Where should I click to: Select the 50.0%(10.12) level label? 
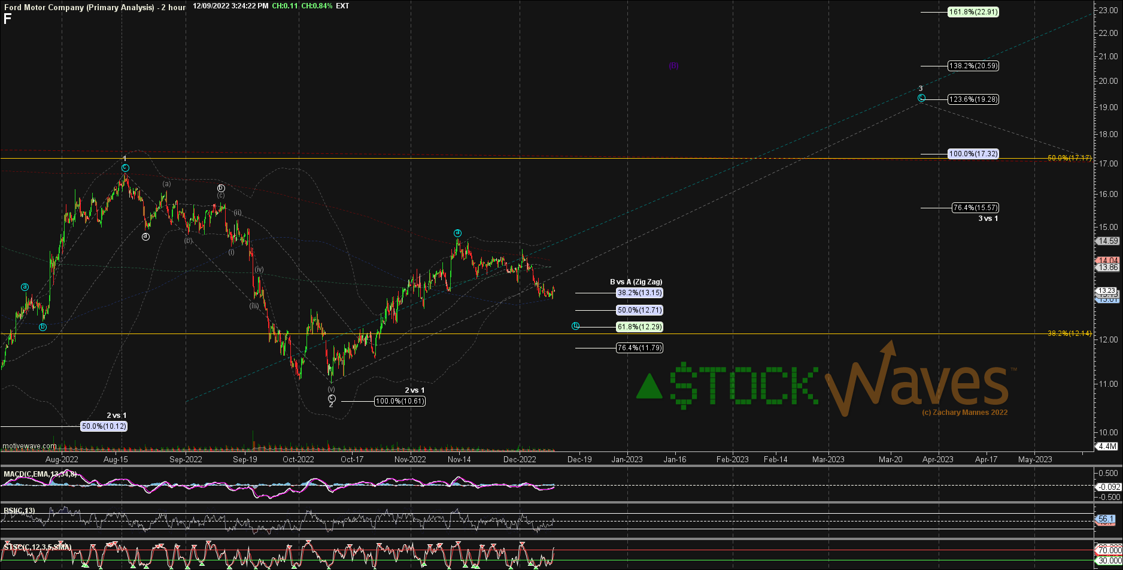tap(104, 426)
